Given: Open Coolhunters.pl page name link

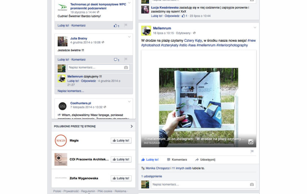Looking at the screenshot, I should coord(81,103).
